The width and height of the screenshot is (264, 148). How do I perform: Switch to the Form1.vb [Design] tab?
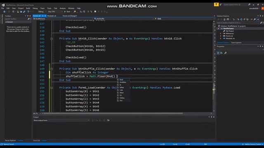click(x=70, y=16)
